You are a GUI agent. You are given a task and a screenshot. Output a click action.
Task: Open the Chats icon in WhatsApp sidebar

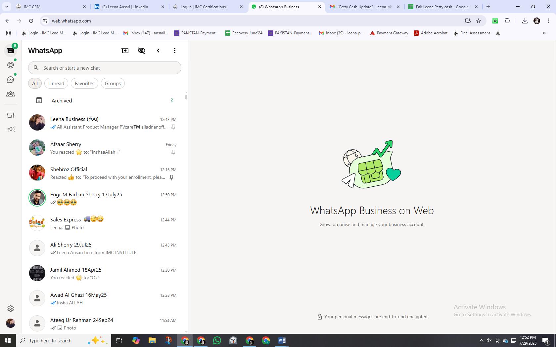pos(11,51)
